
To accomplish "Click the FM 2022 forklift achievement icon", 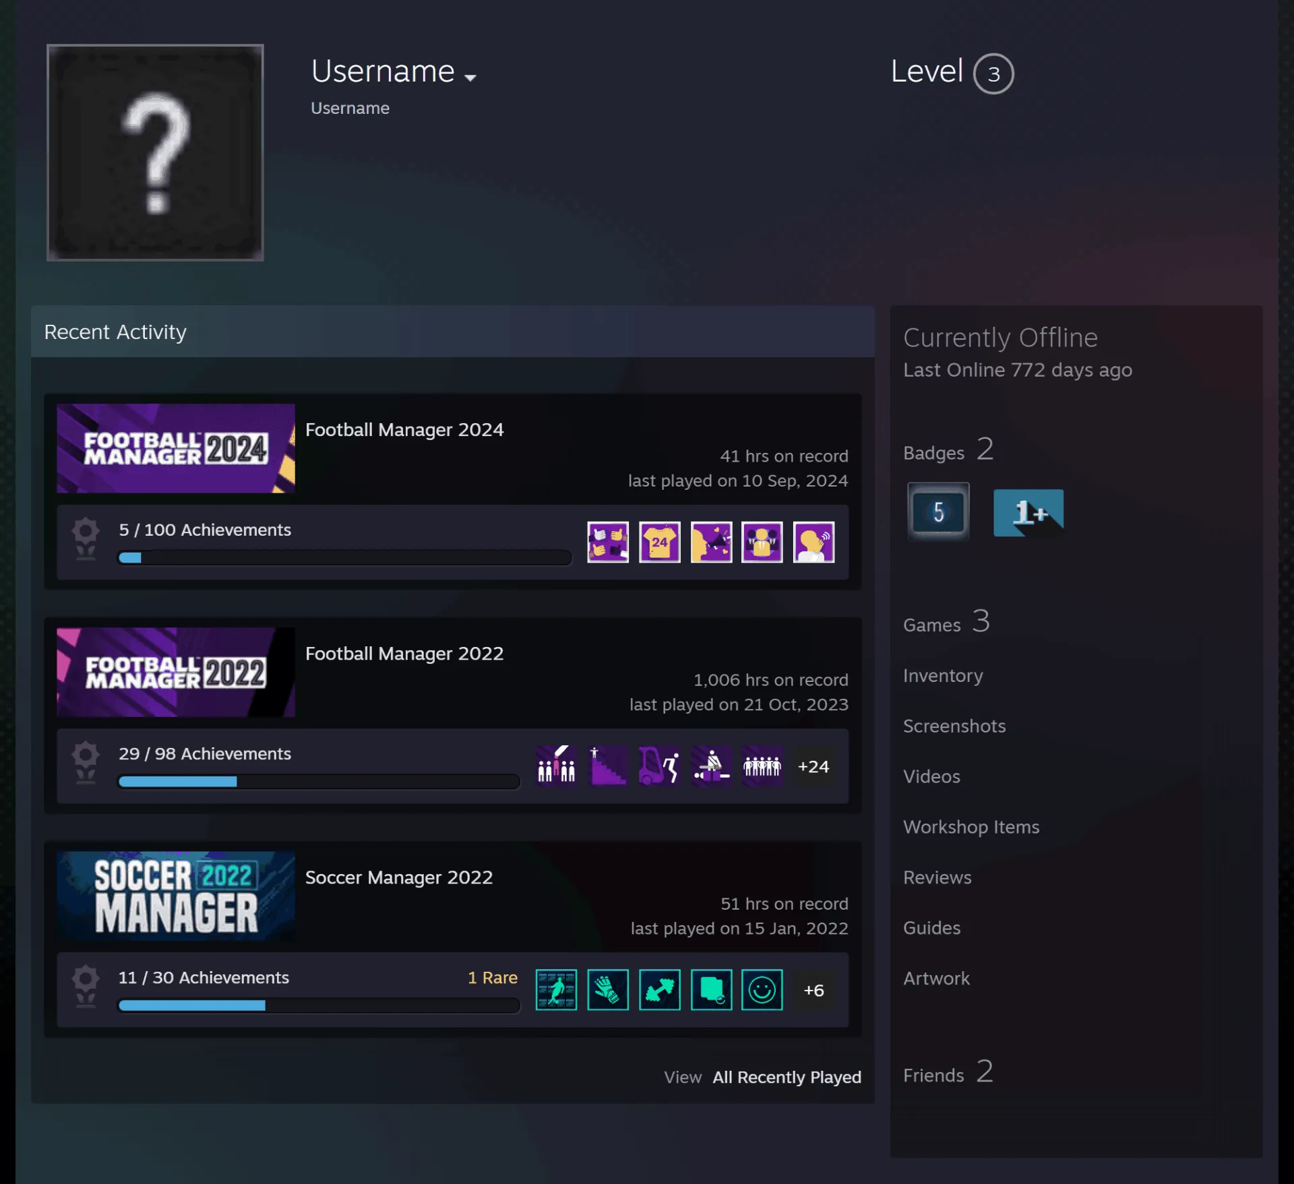I will point(660,766).
